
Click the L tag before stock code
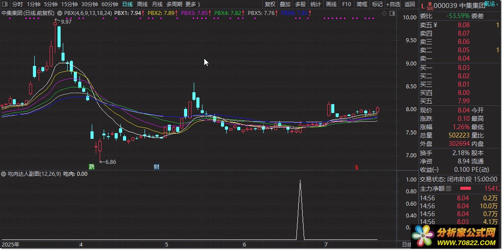tap(423, 5)
